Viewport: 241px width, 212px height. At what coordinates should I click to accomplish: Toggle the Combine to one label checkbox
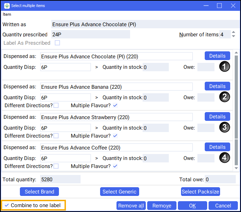tap(7, 205)
